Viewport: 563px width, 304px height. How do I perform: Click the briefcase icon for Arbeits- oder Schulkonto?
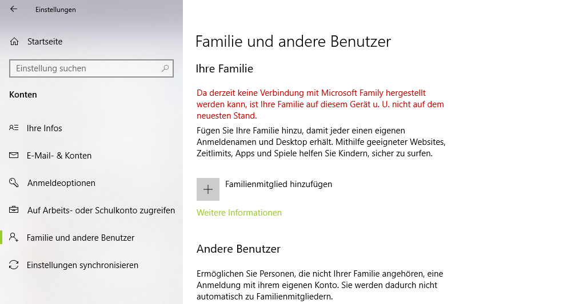pyautogui.click(x=14, y=210)
